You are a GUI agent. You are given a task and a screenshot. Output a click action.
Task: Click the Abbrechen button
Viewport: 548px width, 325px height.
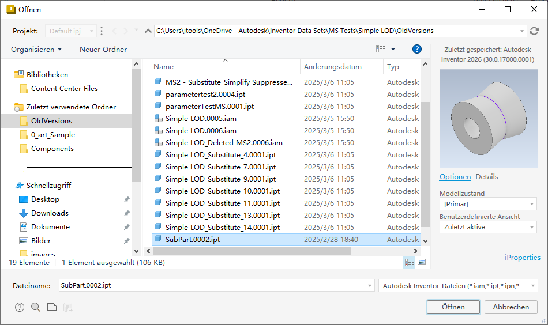pos(511,307)
